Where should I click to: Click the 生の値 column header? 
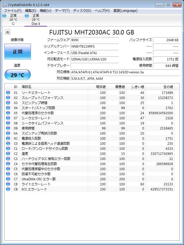(x=160, y=87)
